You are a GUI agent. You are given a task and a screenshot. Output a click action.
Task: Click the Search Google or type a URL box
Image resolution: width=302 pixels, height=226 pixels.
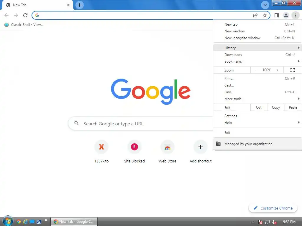coord(141,124)
